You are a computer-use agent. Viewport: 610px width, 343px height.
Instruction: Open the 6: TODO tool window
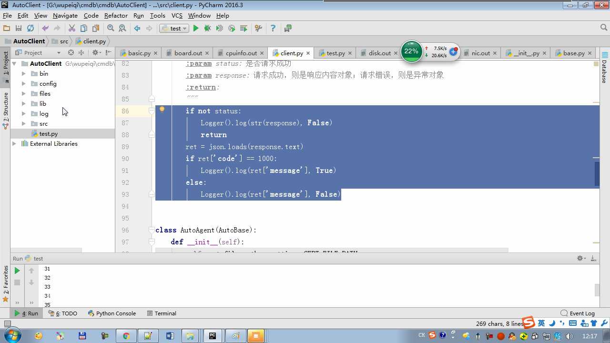pos(63,313)
